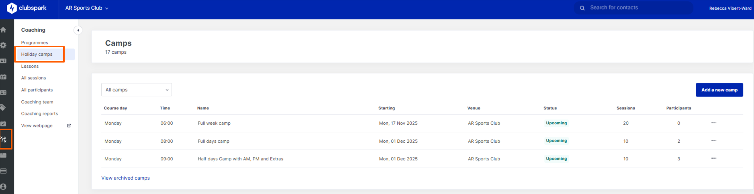Image resolution: width=754 pixels, height=194 pixels.
Task: Open All participants in Coaching menu
Action: click(x=37, y=90)
